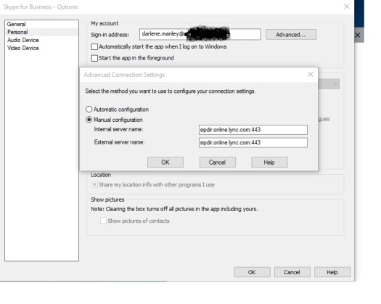381x304 pixels.
Task: Open Video Device settings
Action: [x=23, y=48]
